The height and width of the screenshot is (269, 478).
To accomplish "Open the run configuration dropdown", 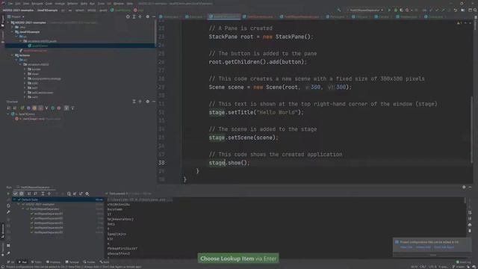I will [365, 10].
